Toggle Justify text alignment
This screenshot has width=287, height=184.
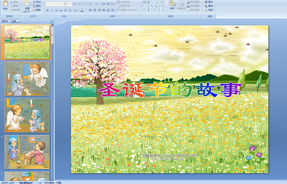(x=104, y=10)
